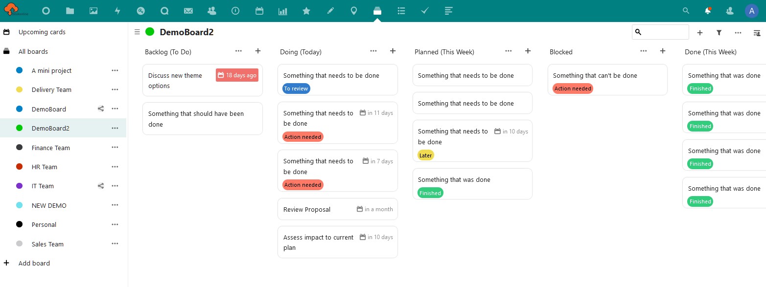Add card to Doing (Today) list
766x287 pixels.
(393, 51)
